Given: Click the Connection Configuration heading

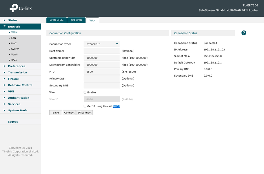Looking at the screenshot, I should [65, 33].
